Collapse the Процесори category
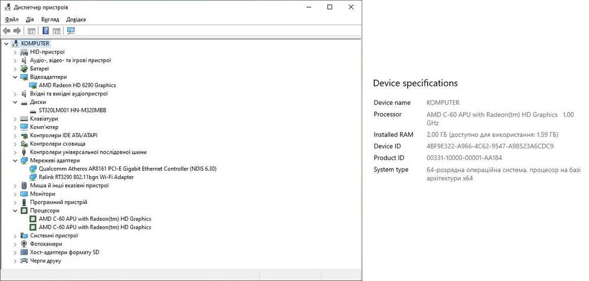The height and width of the screenshot is (281, 589). point(15,210)
